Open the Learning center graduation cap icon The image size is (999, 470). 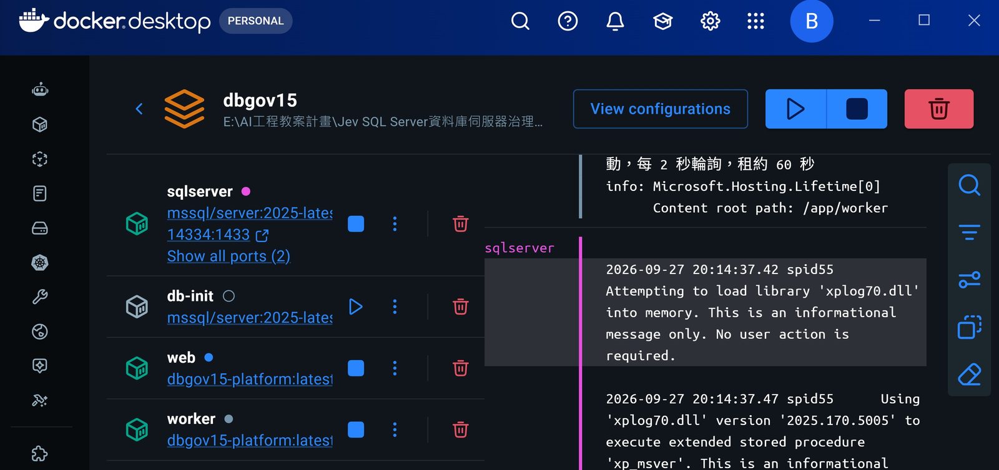point(662,21)
